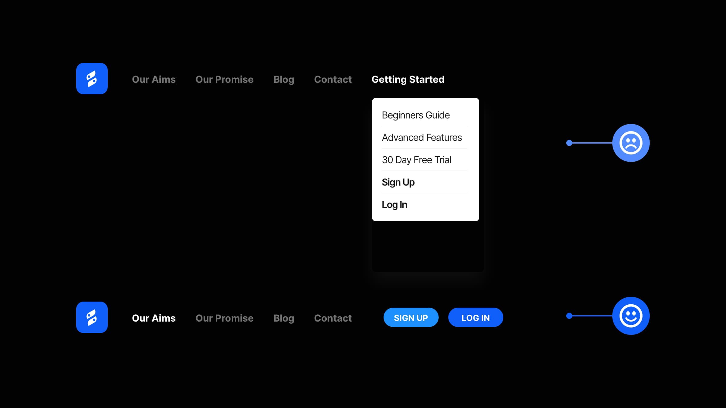Viewport: 726px width, 408px height.
Task: Click 30 Day Free Trial option
Action: (x=416, y=160)
